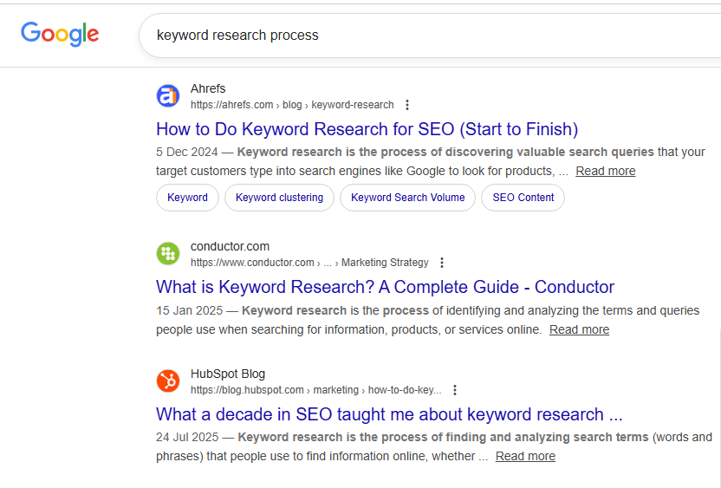Click the 24 Jul 2025 date text
721x488 pixels.
click(x=187, y=438)
